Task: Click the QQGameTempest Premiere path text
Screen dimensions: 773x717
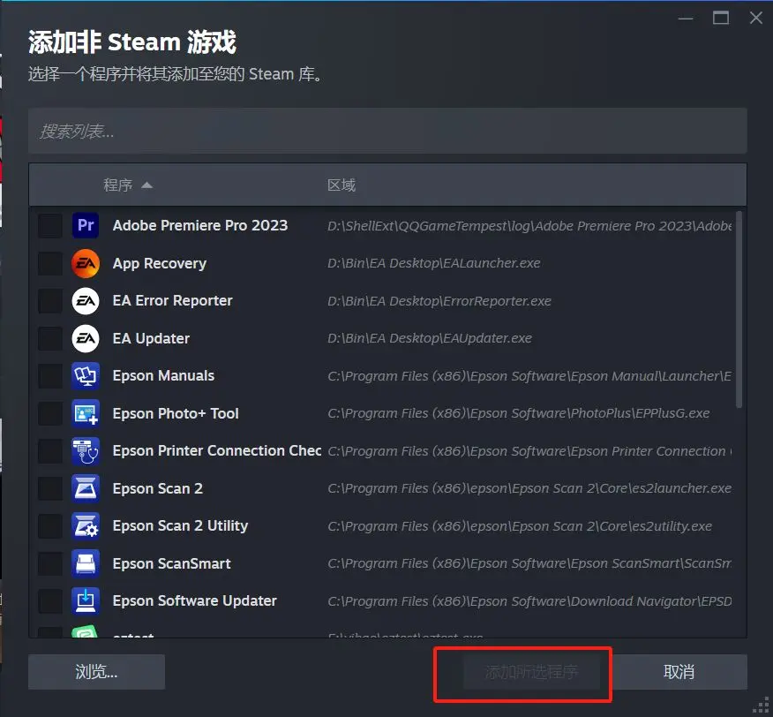Action: 529,226
